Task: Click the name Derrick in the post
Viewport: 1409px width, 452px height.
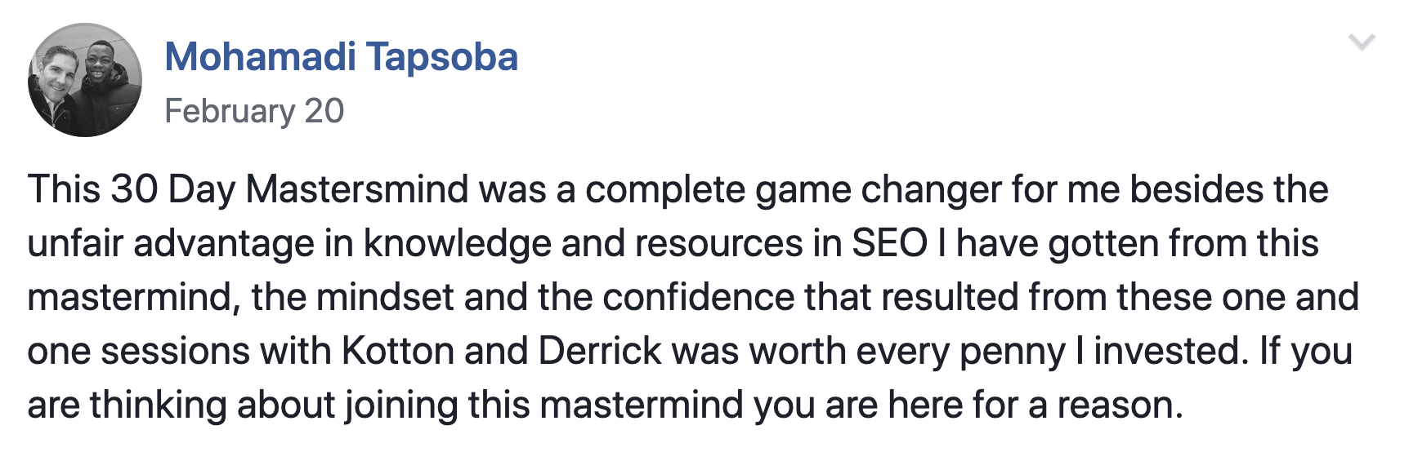Action: point(600,351)
